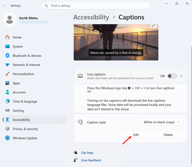Delete the White on black (copy) style
Screen dimensions: 192x167
(168, 135)
